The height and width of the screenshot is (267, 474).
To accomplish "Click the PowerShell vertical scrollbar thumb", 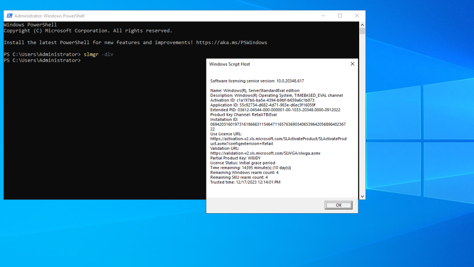I will click(x=362, y=31).
